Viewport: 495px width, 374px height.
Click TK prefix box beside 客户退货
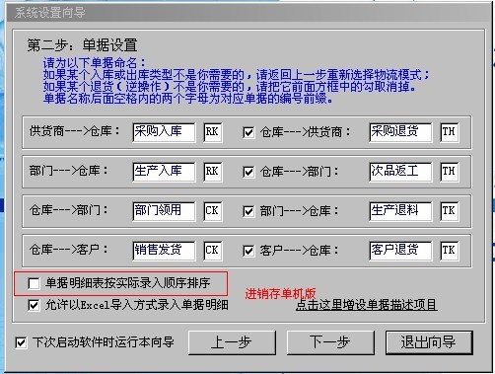450,251
